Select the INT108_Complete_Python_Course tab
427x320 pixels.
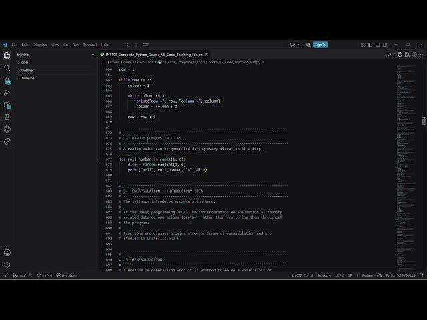pos(154,55)
